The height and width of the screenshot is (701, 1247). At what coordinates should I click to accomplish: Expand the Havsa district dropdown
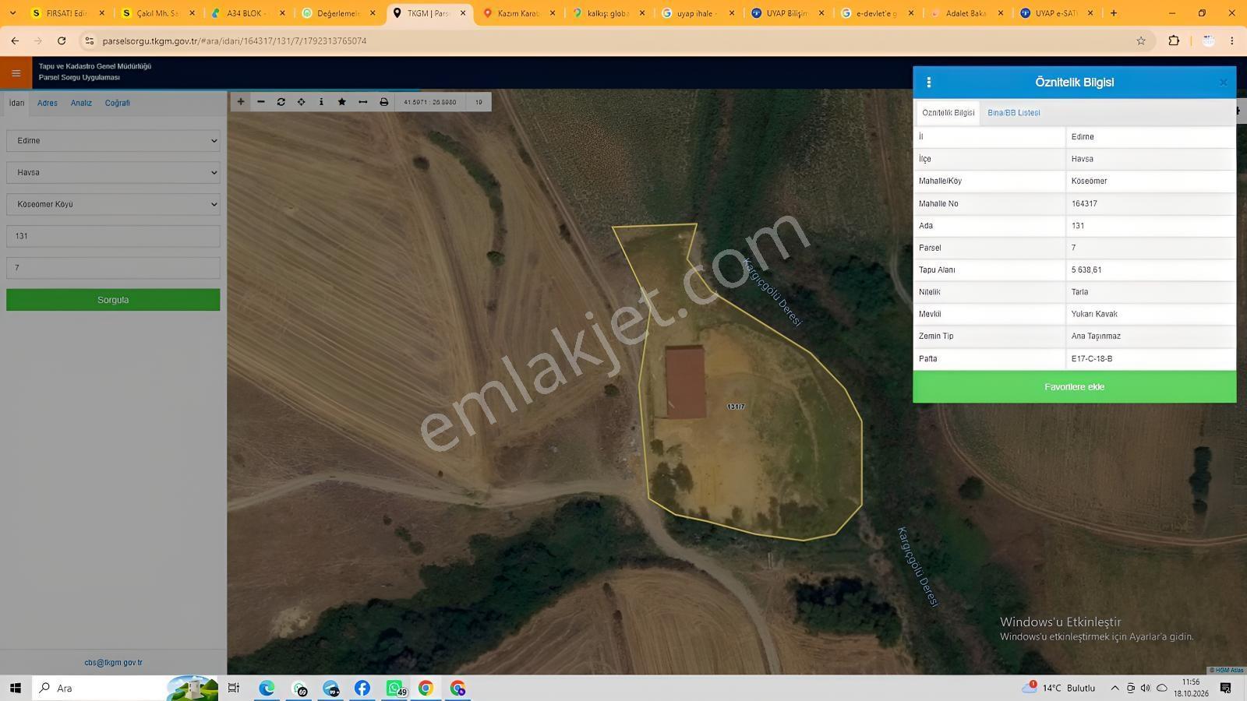pos(113,173)
